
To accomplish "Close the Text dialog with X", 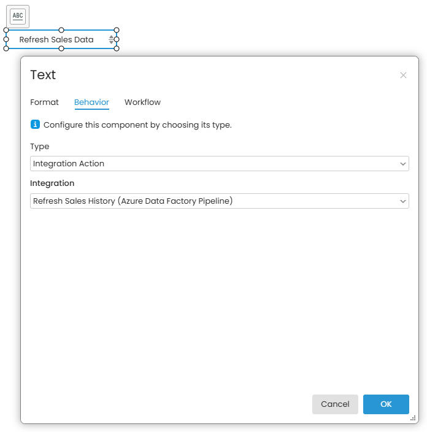I will click(x=403, y=75).
